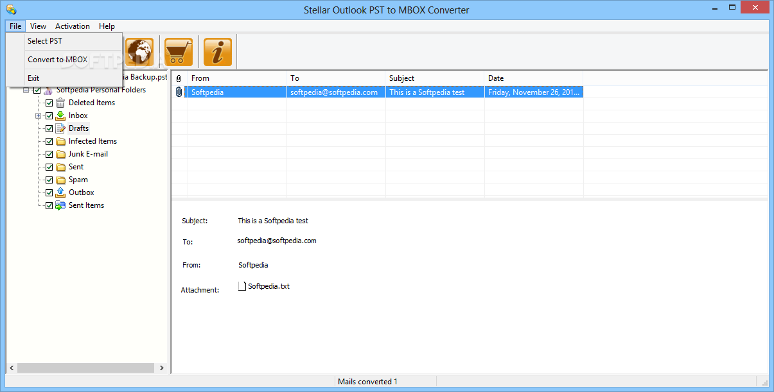This screenshot has width=774, height=392.
Task: Click the Inbox green arrow folder icon
Action: click(x=60, y=115)
